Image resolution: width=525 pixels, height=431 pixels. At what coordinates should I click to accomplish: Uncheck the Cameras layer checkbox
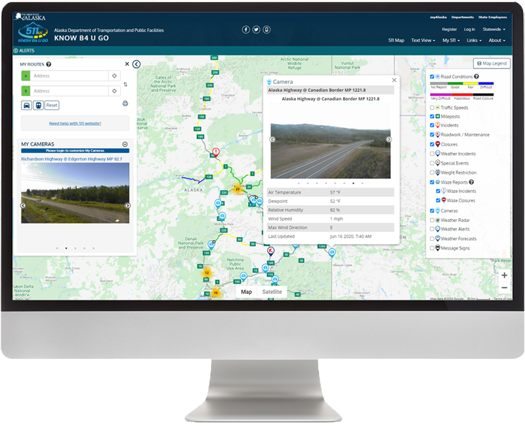click(x=432, y=211)
